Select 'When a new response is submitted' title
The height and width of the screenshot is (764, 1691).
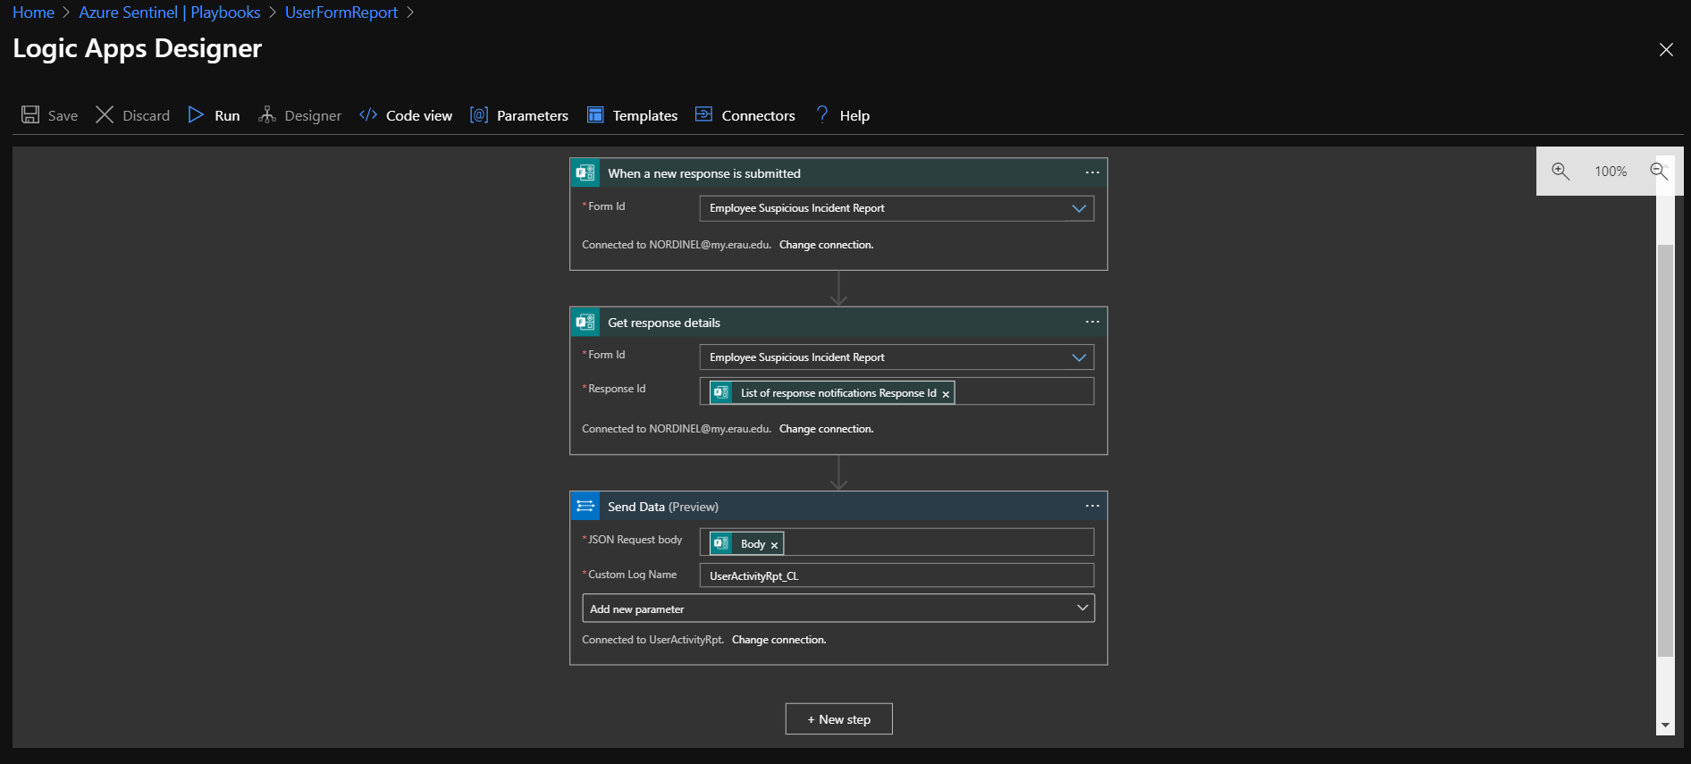point(704,173)
